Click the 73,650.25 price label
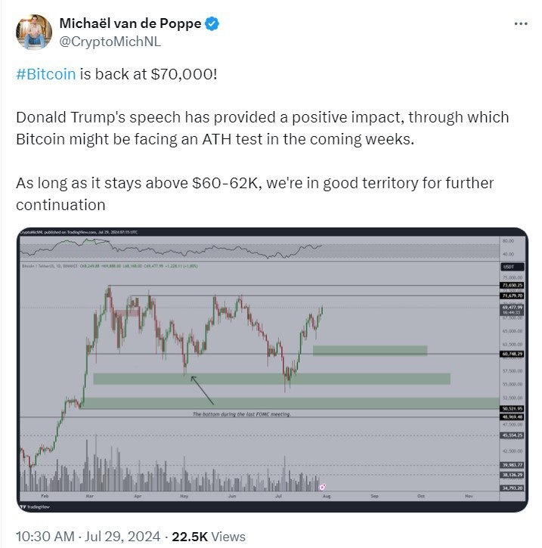The image size is (542, 548). [x=511, y=285]
